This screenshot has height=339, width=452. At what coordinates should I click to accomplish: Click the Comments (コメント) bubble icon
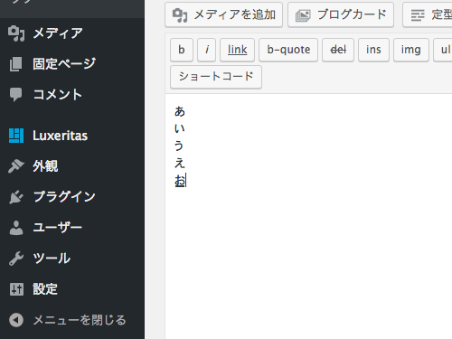16,95
